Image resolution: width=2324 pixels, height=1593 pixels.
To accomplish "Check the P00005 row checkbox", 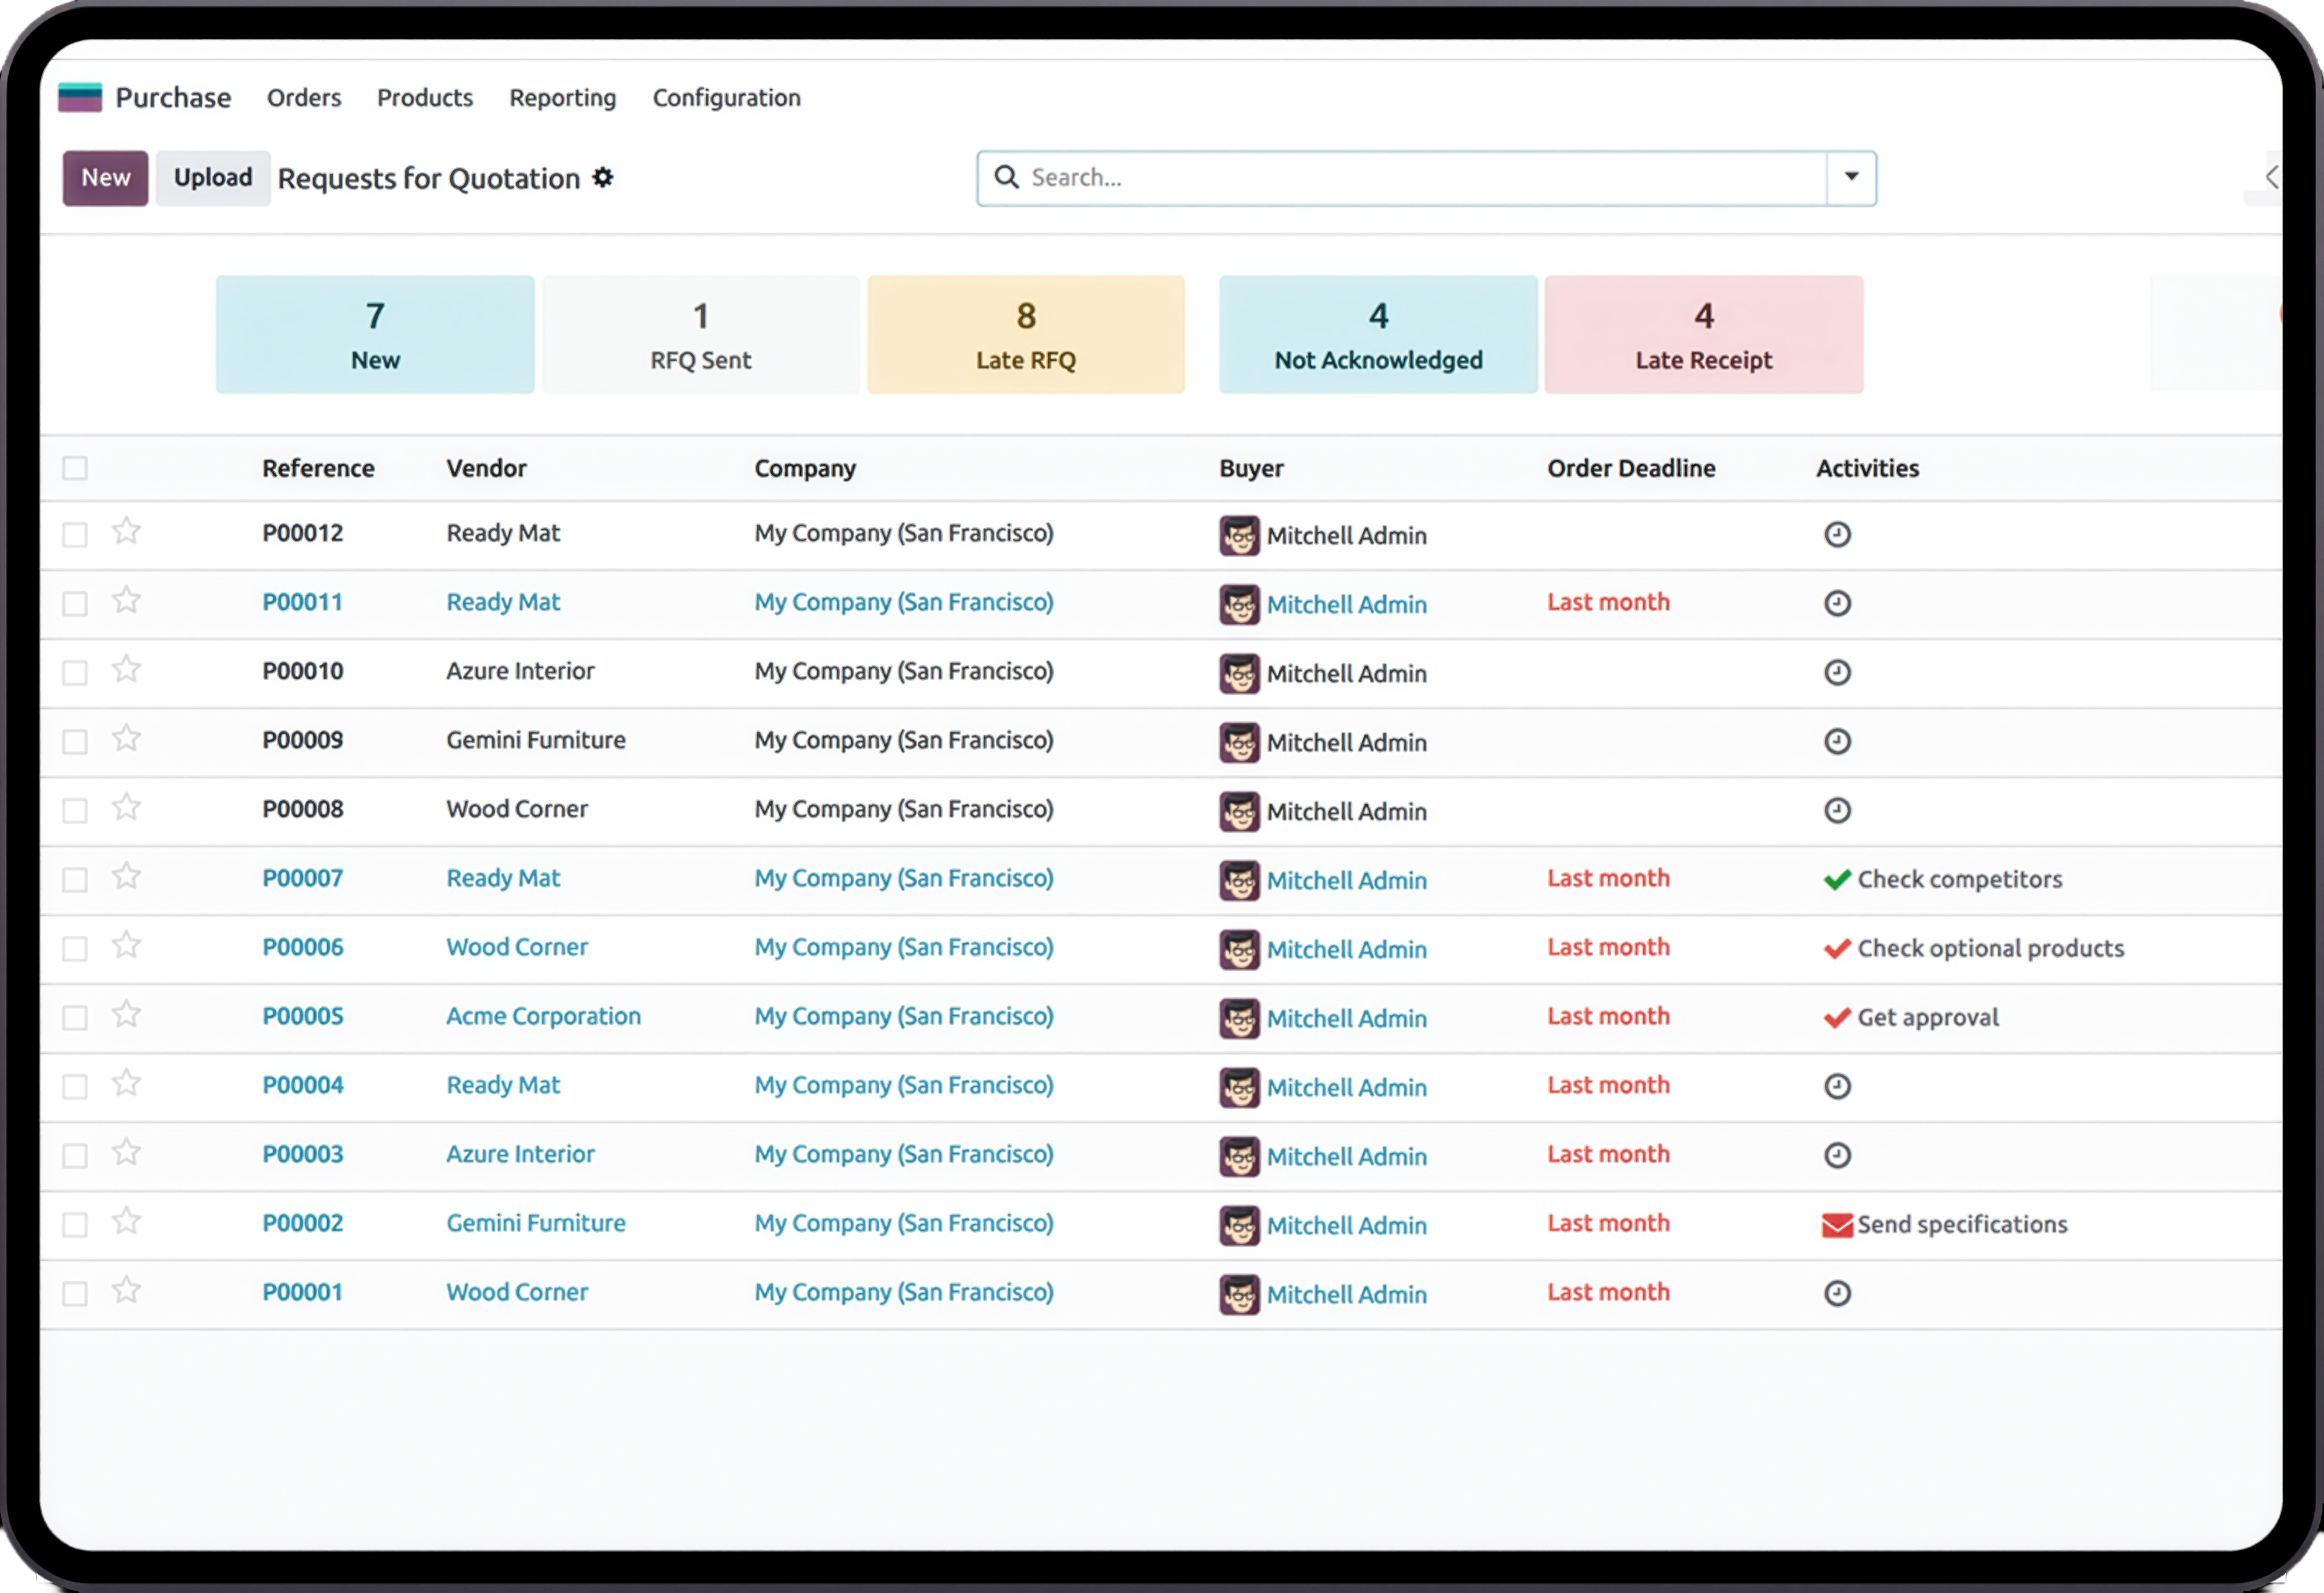I will (75, 1018).
